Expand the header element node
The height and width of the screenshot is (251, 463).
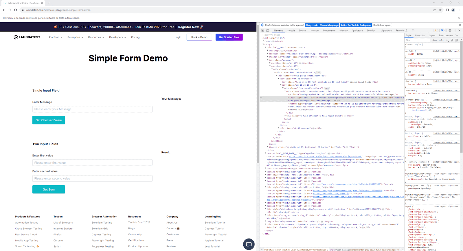pyautogui.click(x=268, y=57)
